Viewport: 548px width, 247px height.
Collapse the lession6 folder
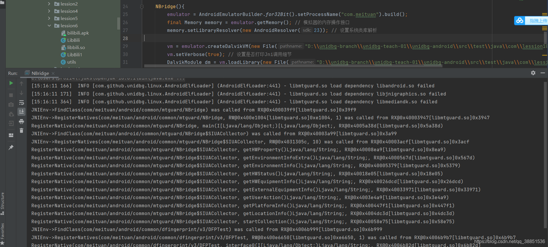coord(49,26)
